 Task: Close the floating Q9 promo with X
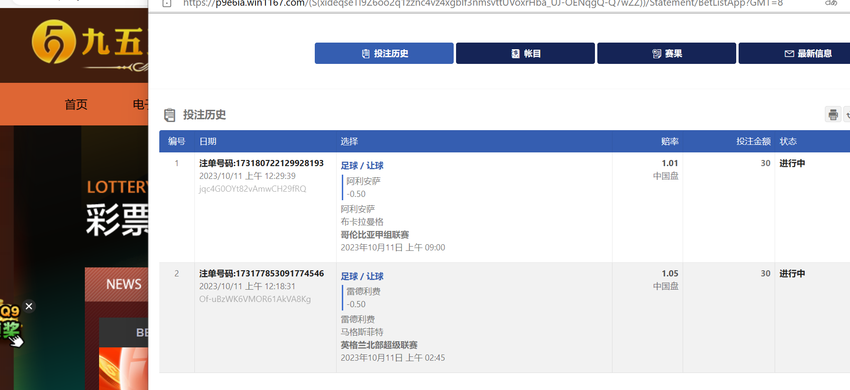[29, 306]
